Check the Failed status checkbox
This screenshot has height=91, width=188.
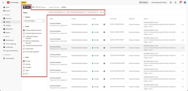pos(24,70)
